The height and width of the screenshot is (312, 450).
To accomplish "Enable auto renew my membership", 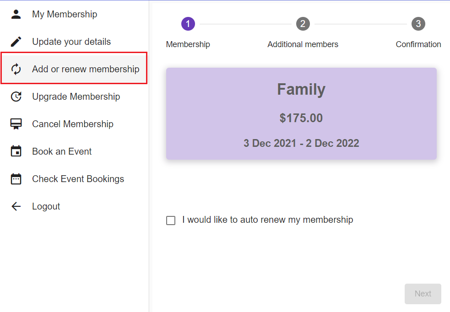I will pyautogui.click(x=171, y=220).
